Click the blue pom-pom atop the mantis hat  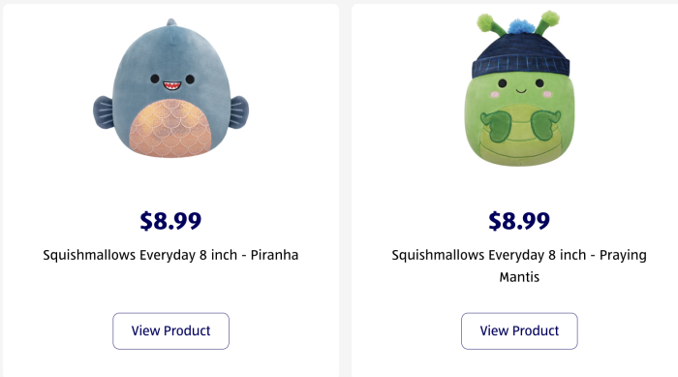(x=521, y=26)
